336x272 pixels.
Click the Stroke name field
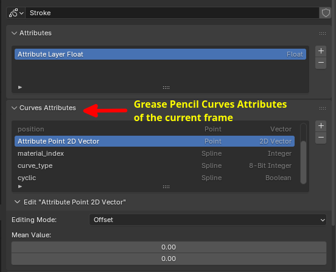pos(172,13)
